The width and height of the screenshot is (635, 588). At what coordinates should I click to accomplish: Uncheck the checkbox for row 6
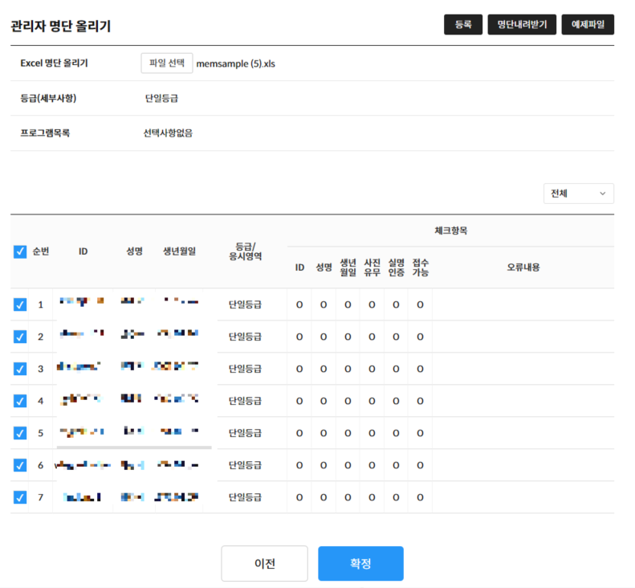click(x=20, y=465)
